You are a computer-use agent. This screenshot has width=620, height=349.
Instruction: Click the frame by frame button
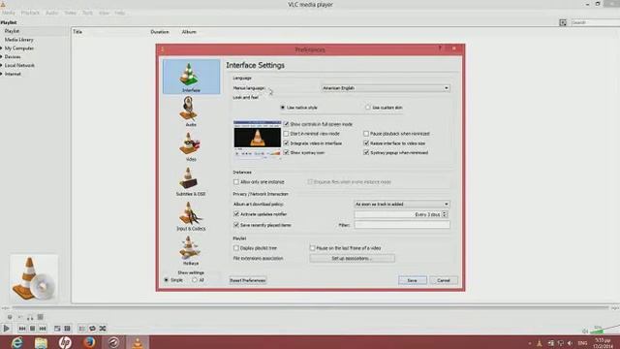[41, 317]
